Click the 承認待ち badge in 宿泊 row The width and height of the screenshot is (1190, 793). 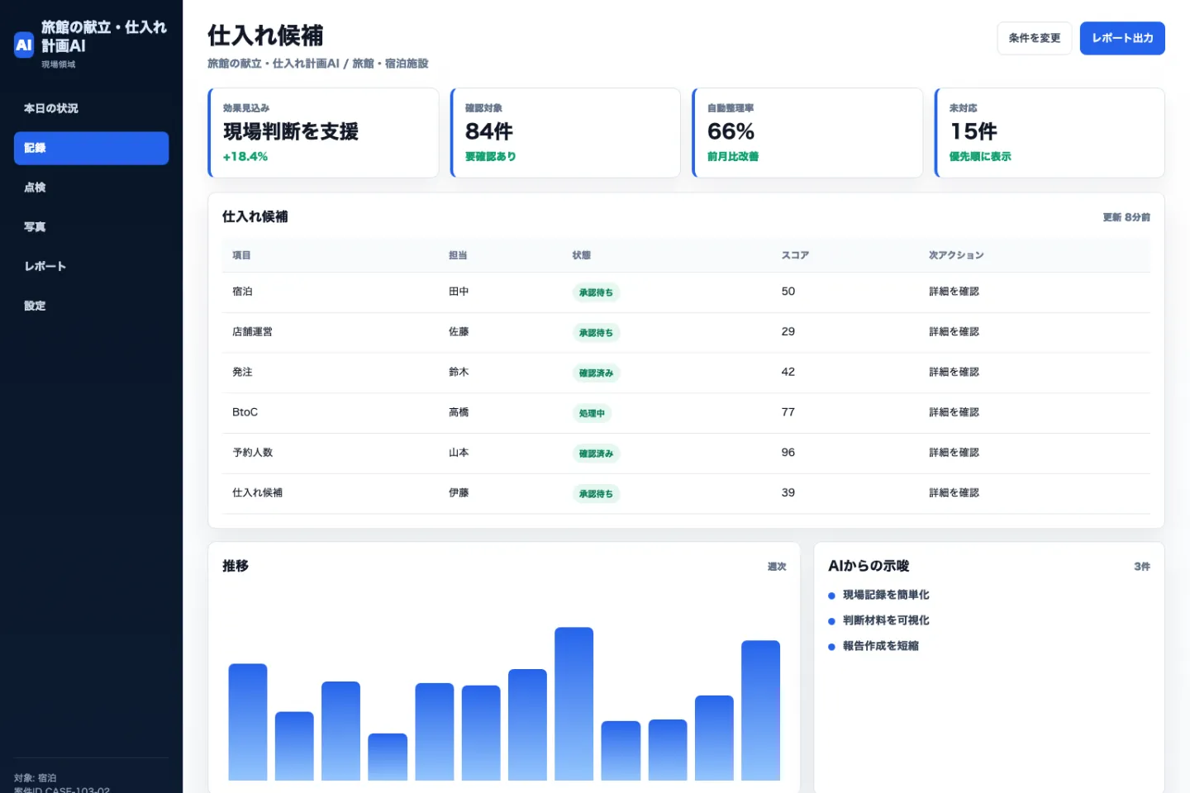pos(596,292)
